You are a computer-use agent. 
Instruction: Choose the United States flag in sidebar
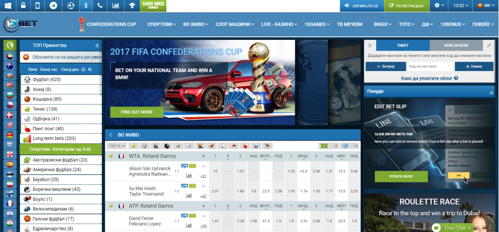pos(10,125)
